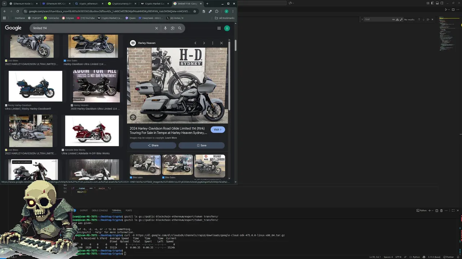Submit search with magnifier icon
This screenshot has width=462, height=259.
pos(180,28)
